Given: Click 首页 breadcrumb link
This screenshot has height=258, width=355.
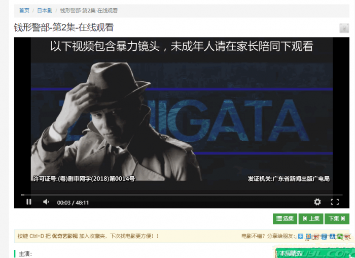Looking at the screenshot, I should pyautogui.click(x=24, y=10).
